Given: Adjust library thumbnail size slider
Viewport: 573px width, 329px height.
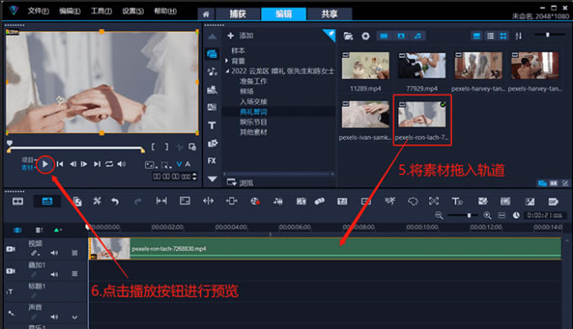Looking at the screenshot, I should tap(548, 35).
